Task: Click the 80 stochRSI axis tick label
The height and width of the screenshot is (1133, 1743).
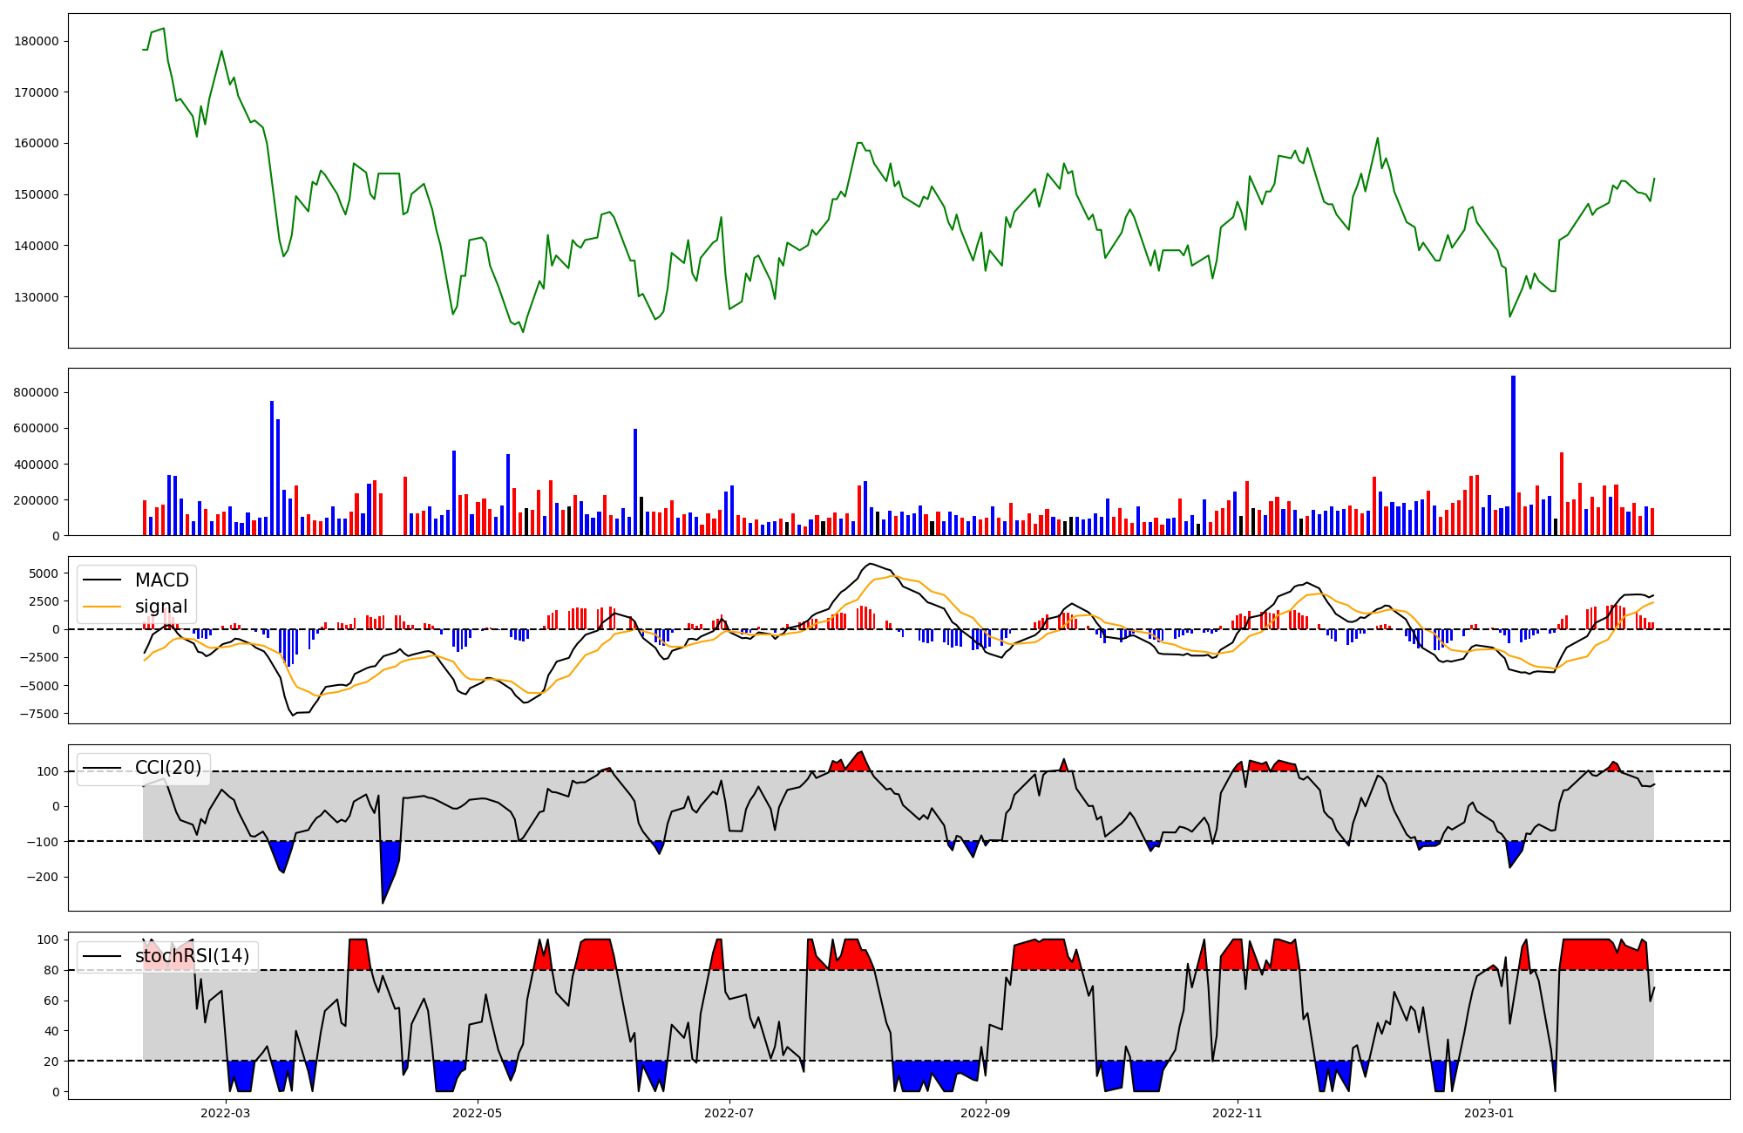Action: pyautogui.click(x=51, y=970)
